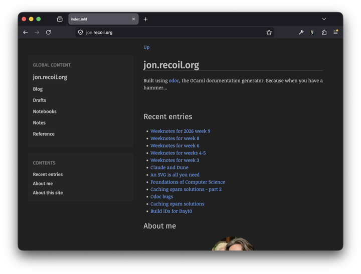This screenshot has height=274, width=361.
Task: Bookmark this page with the star icon
Action: [x=269, y=32]
